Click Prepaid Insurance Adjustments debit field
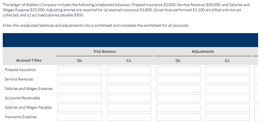The height and width of the screenshot is (123, 263). (178, 70)
